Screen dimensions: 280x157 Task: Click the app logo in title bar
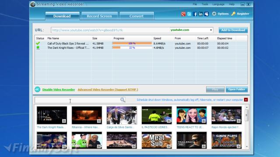pyautogui.click(x=33, y=4)
